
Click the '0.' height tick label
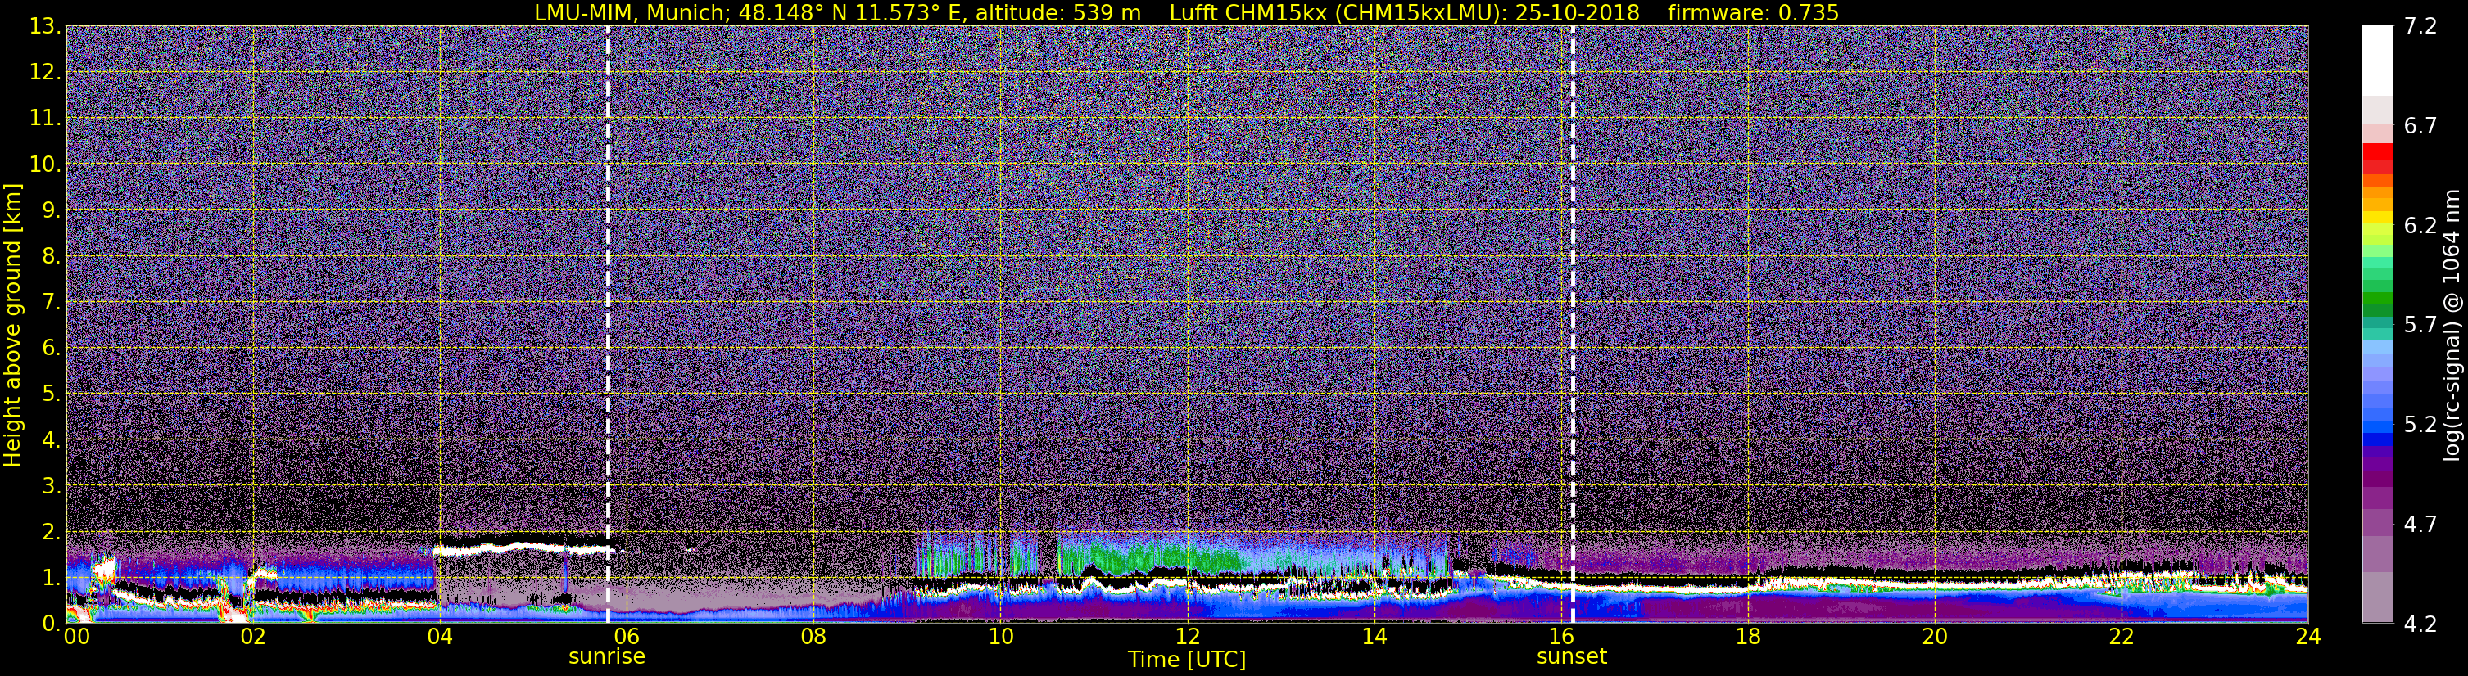pyautogui.click(x=52, y=624)
